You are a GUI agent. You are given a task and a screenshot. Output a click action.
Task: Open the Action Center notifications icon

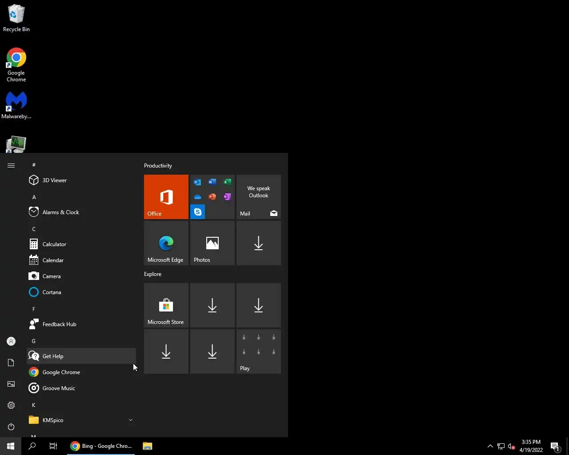tap(555, 446)
